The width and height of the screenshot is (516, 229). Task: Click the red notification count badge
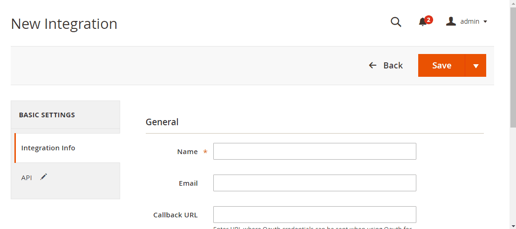click(428, 20)
